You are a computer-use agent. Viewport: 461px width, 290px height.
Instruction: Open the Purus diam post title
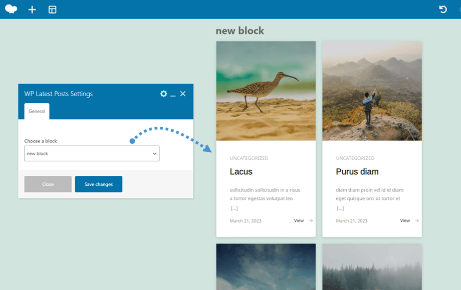click(x=357, y=172)
